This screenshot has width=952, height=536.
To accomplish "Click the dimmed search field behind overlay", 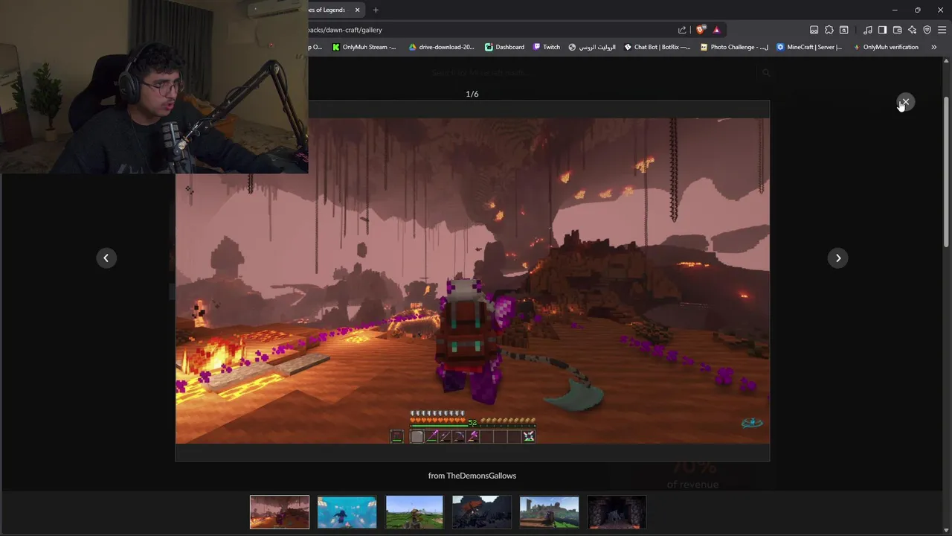I will tap(595, 73).
